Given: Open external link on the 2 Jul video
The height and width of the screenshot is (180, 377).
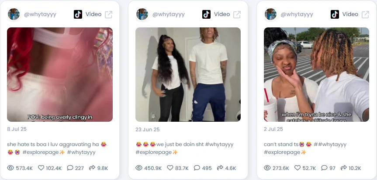Looking at the screenshot, I should (365, 14).
